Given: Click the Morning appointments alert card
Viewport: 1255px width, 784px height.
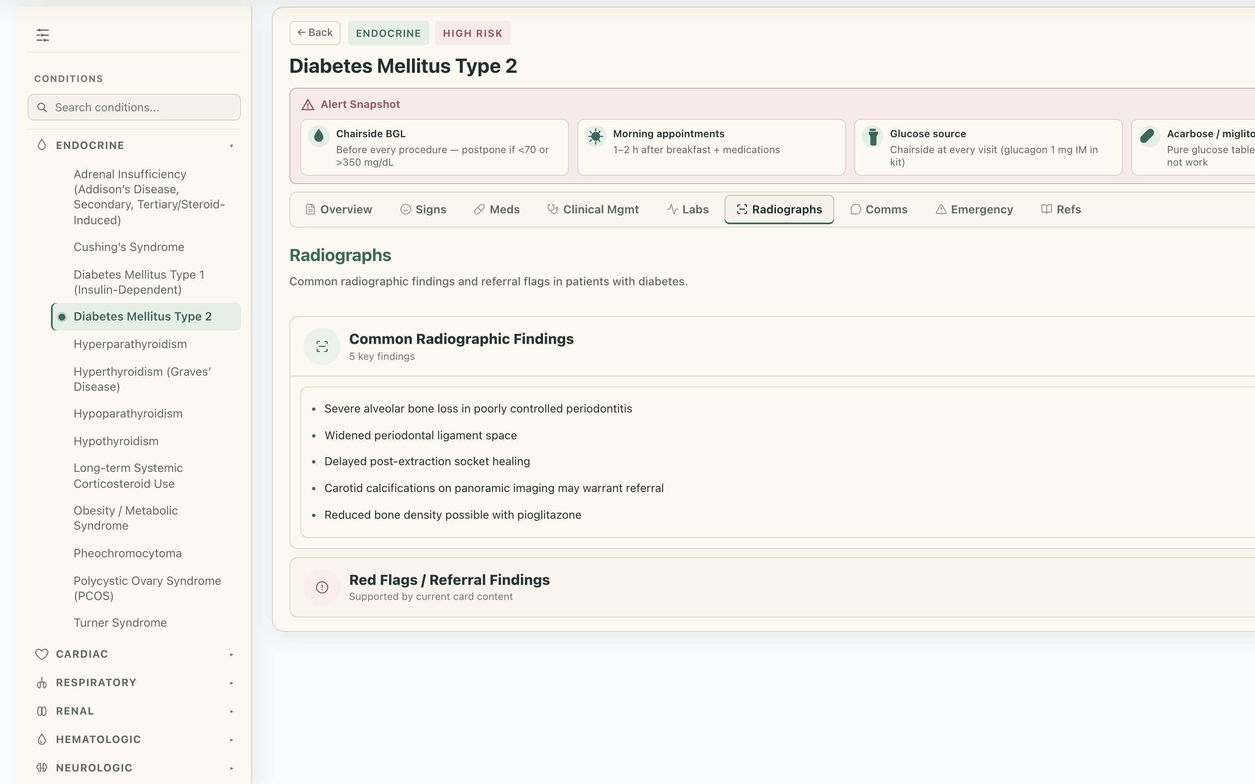Looking at the screenshot, I should coord(711,148).
